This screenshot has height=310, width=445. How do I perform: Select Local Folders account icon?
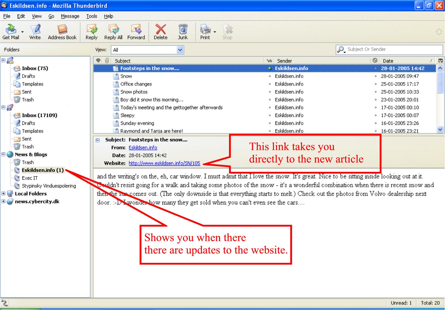coord(10,193)
